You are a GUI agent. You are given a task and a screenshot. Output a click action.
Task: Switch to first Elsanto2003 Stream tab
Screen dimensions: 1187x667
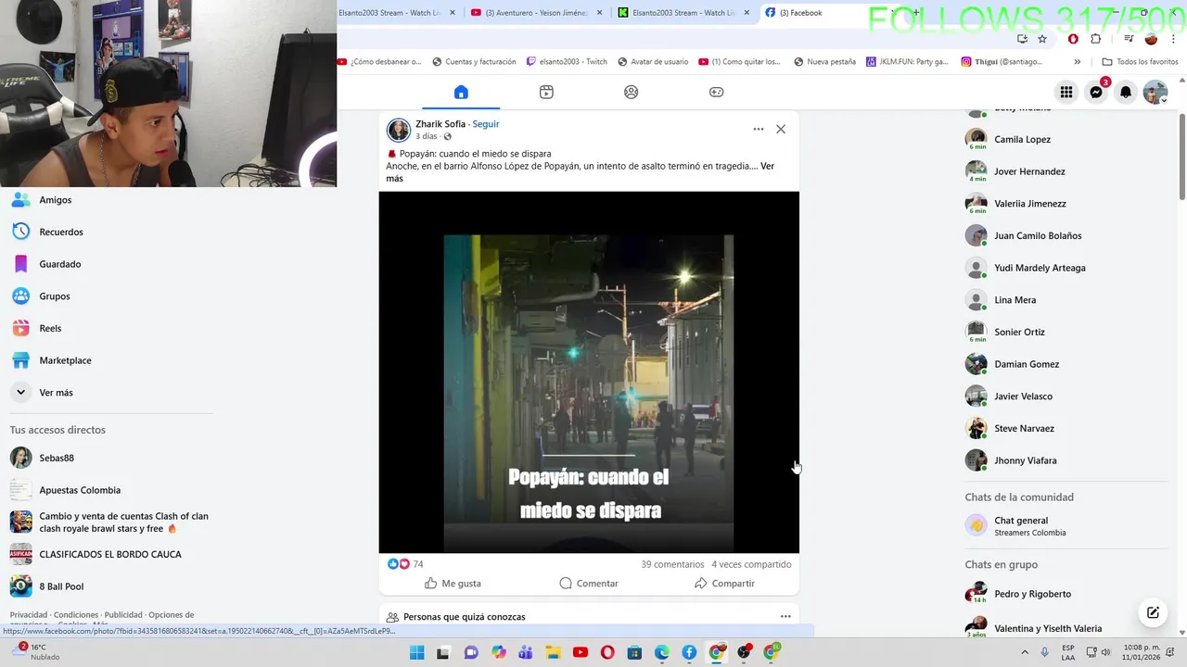tap(399, 13)
